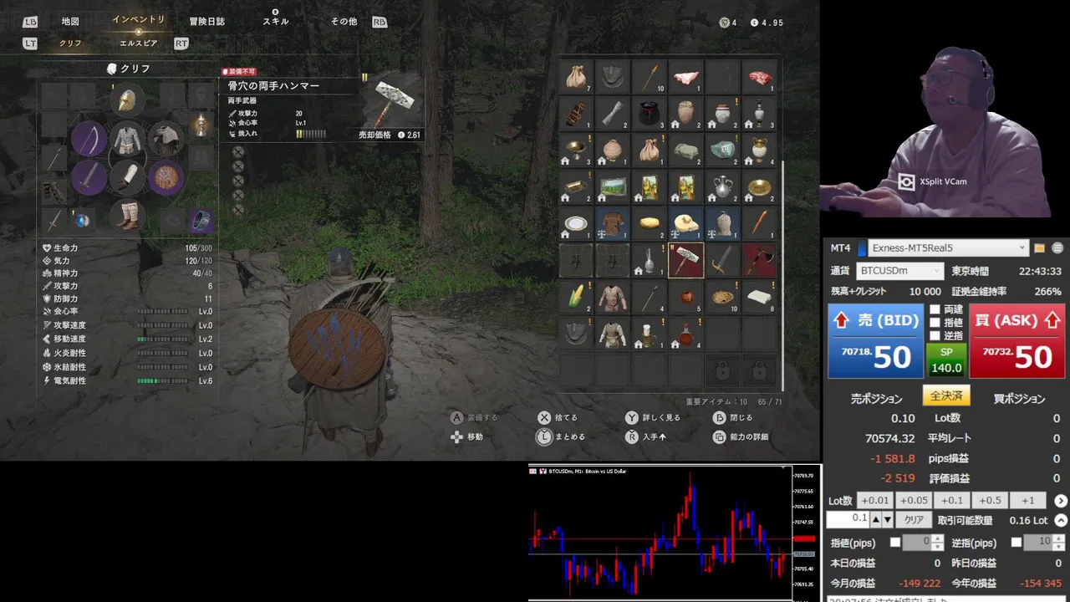Select the red axe in inventory
This screenshot has width=1070, height=602.
[x=759, y=261]
